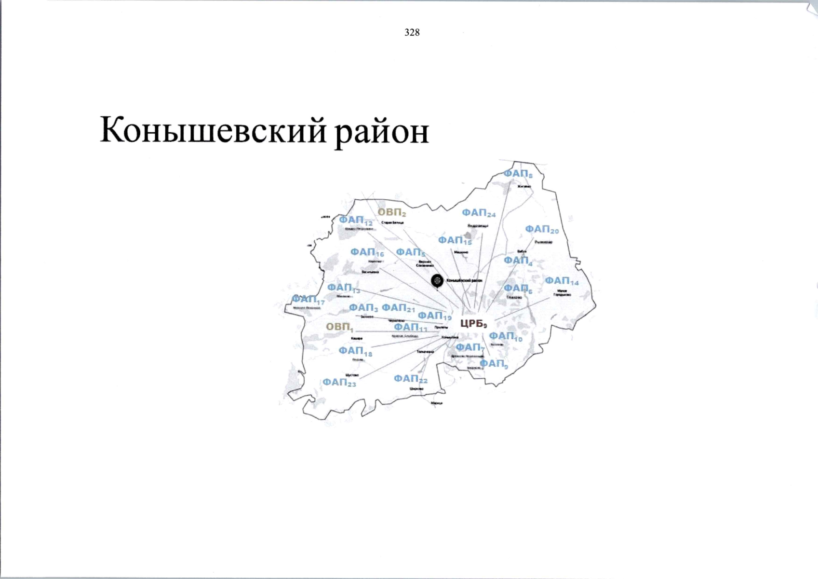
Task: Select the ФАП20 marker near Рыжково
Action: click(x=542, y=228)
